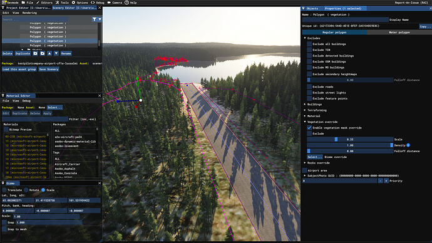The width and height of the screenshot is (432, 243).
Task: Click the move-down arrow button under object list
Action: (x=56, y=53)
